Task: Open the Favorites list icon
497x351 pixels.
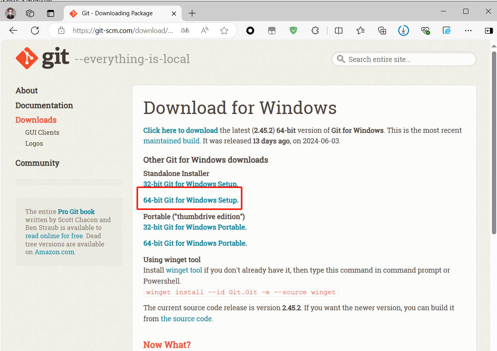Action: click(x=360, y=31)
